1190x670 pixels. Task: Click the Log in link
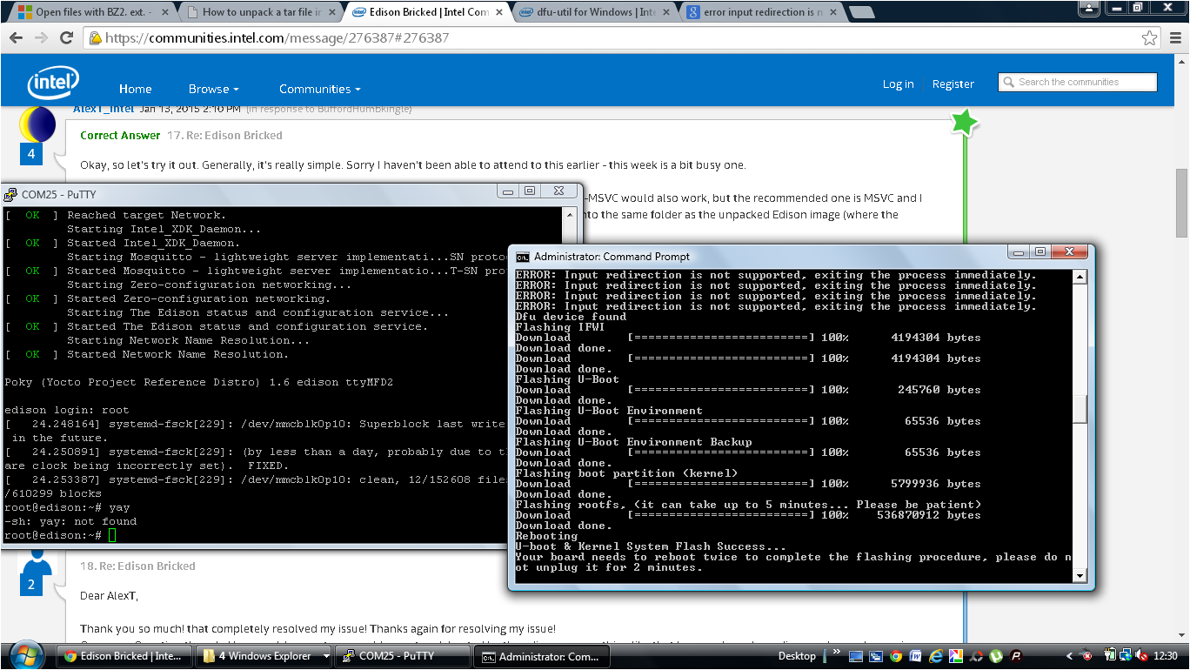click(x=898, y=84)
